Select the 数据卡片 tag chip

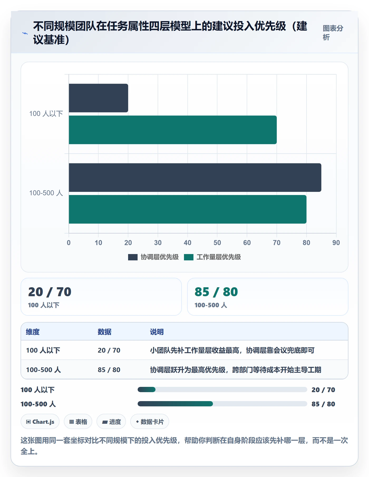[x=150, y=422]
